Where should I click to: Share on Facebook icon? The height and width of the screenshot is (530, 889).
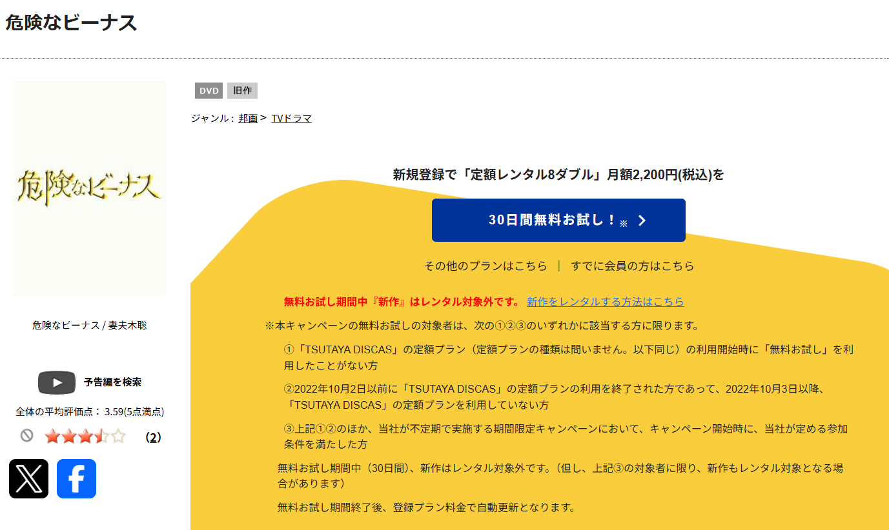coord(76,478)
